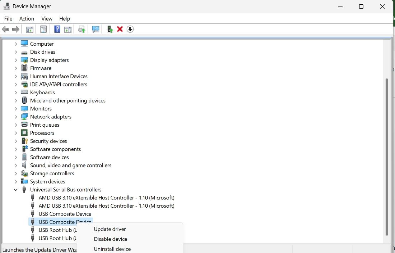The height and width of the screenshot is (253, 395).
Task: Expand the Keyboards category
Action: click(16, 92)
